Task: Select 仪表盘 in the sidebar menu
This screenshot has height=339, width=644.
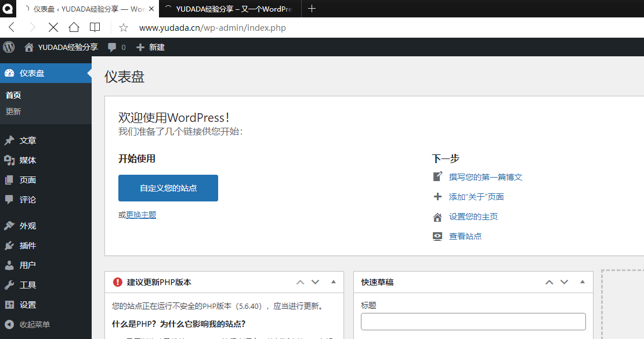Action: tap(46, 73)
